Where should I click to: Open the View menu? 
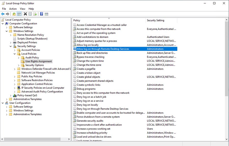[x=23, y=9]
